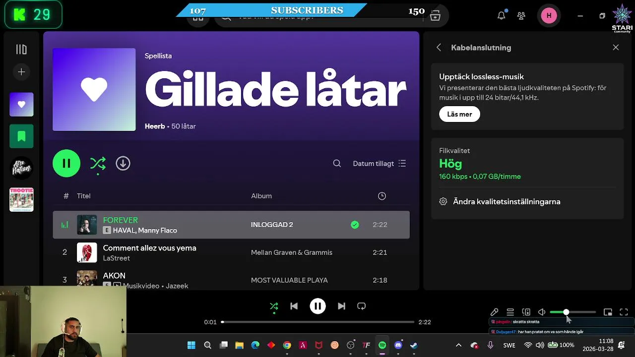Open the play queue icon
The height and width of the screenshot is (357, 635).
point(510,312)
